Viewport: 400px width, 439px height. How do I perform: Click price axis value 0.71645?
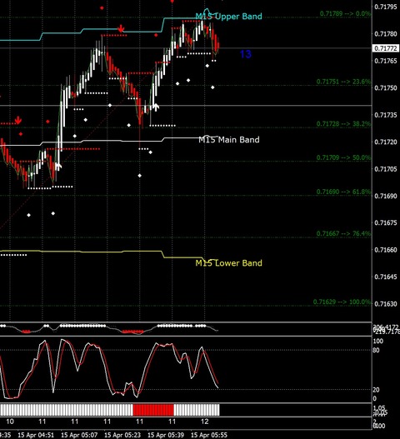[x=386, y=277]
